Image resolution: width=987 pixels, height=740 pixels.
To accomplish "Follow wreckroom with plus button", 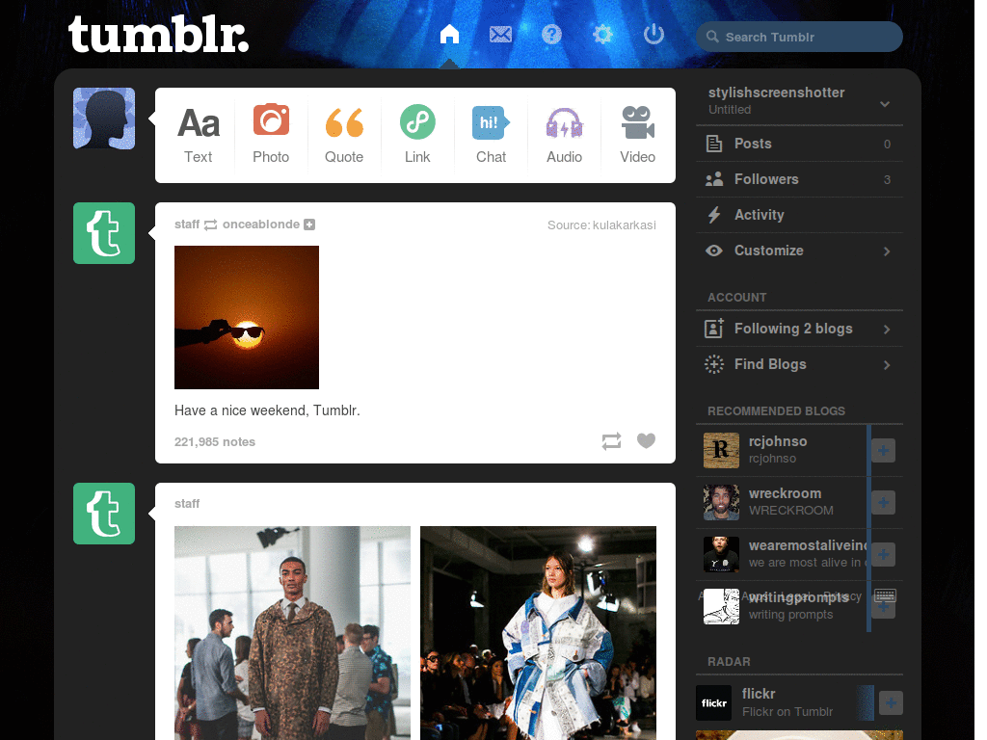I will [x=883, y=502].
